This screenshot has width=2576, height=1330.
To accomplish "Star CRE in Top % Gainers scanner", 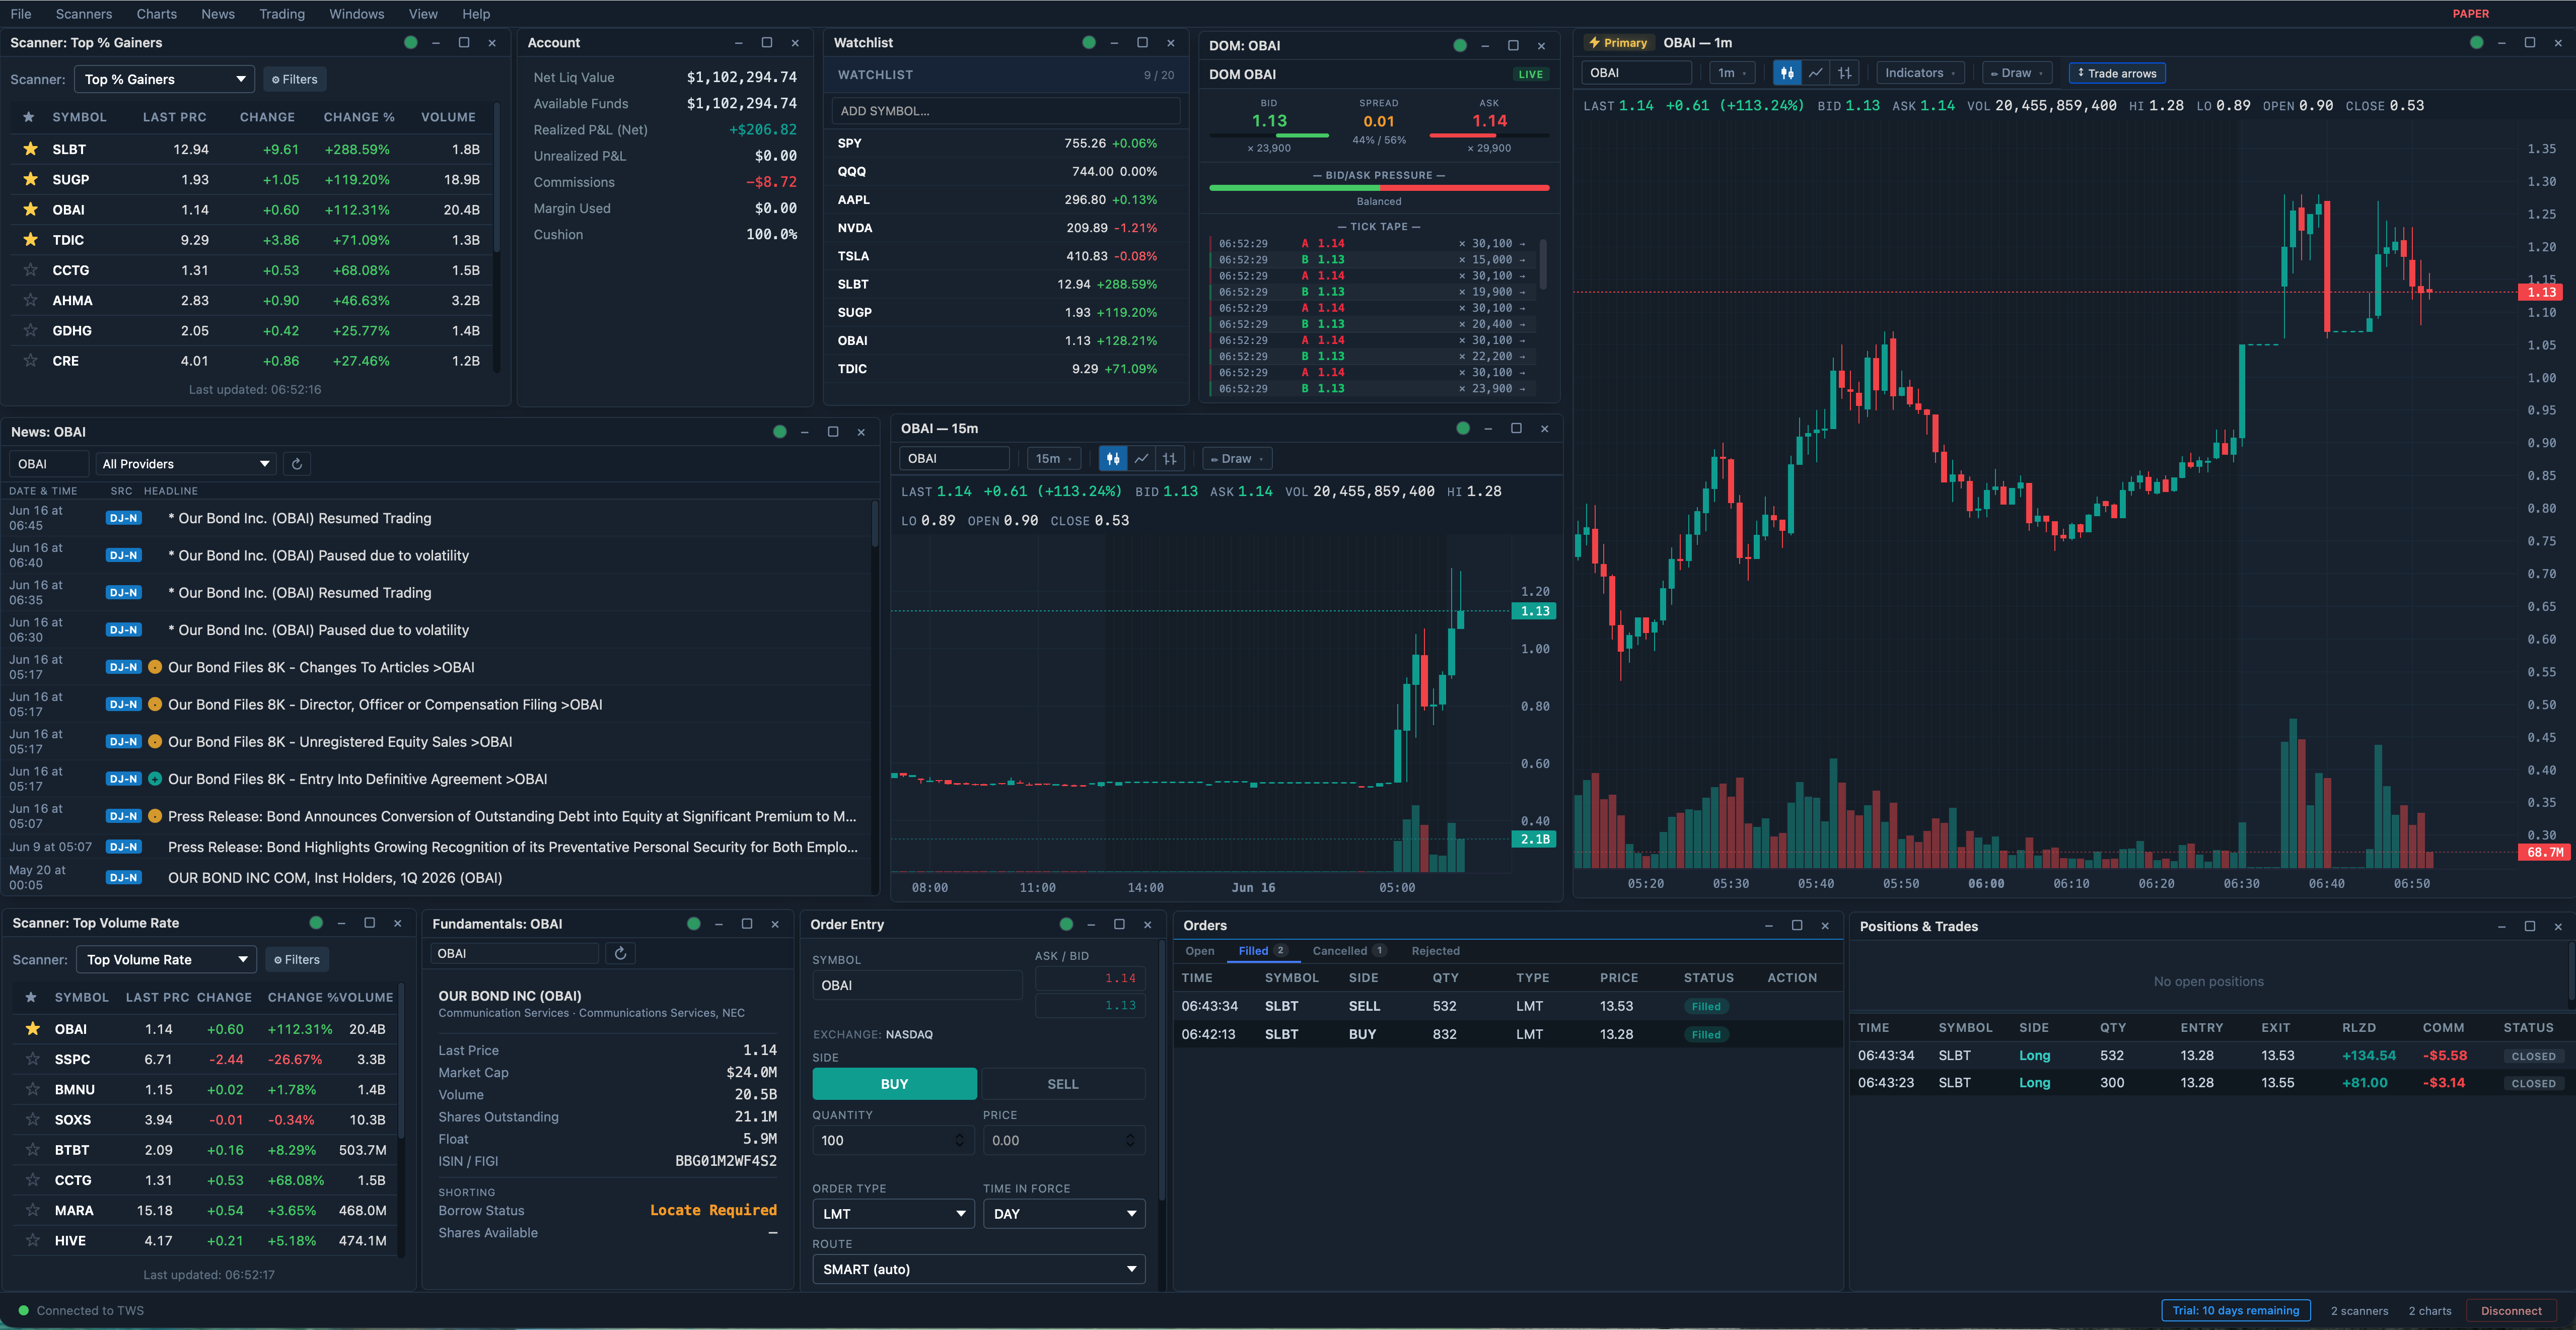I will pyautogui.click(x=30, y=360).
